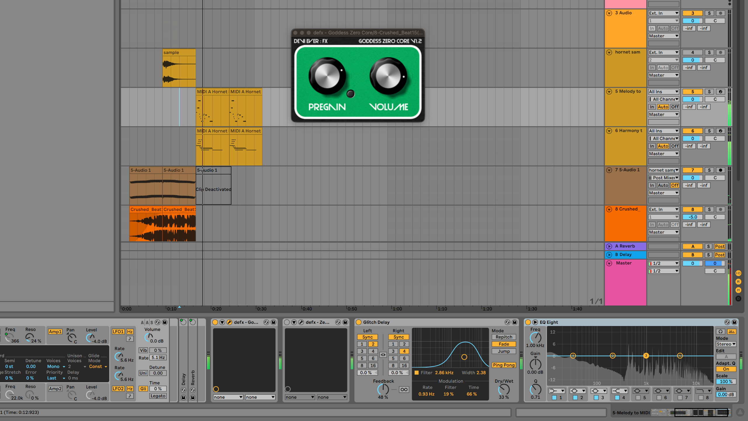
Task: Open Master output dropdown on hornet sam track
Action: pyautogui.click(x=664, y=75)
